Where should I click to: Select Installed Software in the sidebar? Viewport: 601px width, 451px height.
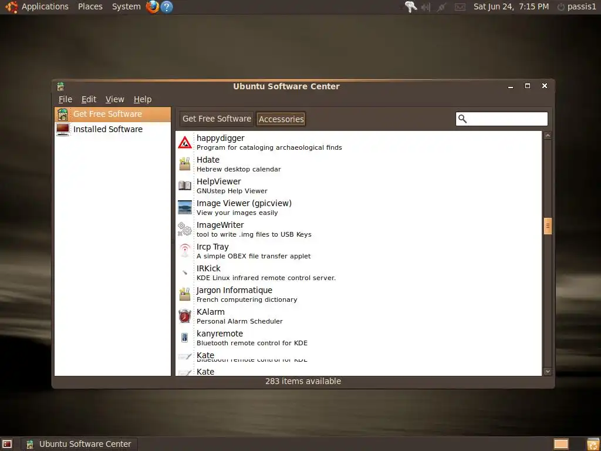click(x=113, y=129)
